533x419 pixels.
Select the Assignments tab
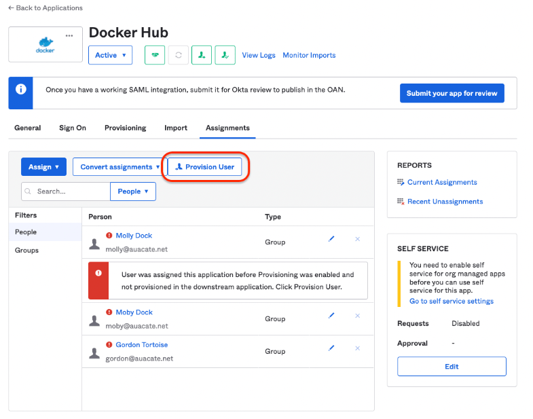coord(227,128)
